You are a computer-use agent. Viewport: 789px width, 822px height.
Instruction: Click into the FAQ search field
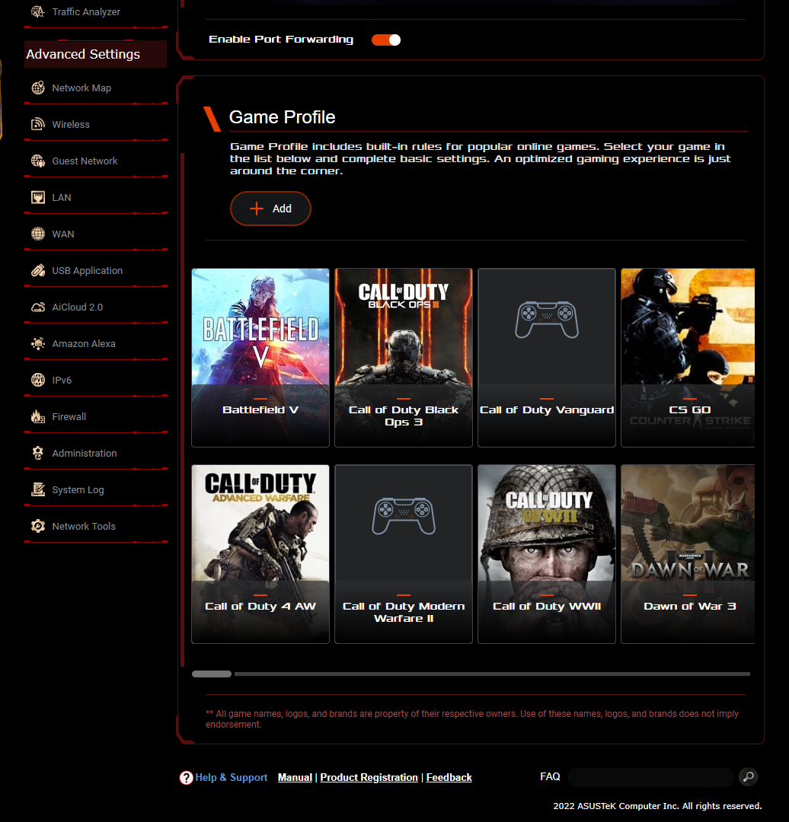pyautogui.click(x=650, y=777)
